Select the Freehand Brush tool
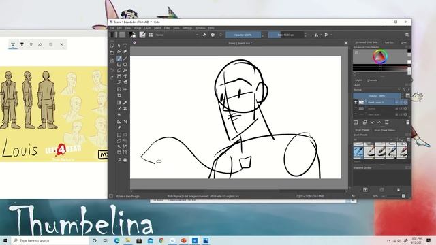The height and width of the screenshot is (245, 436). point(119,59)
